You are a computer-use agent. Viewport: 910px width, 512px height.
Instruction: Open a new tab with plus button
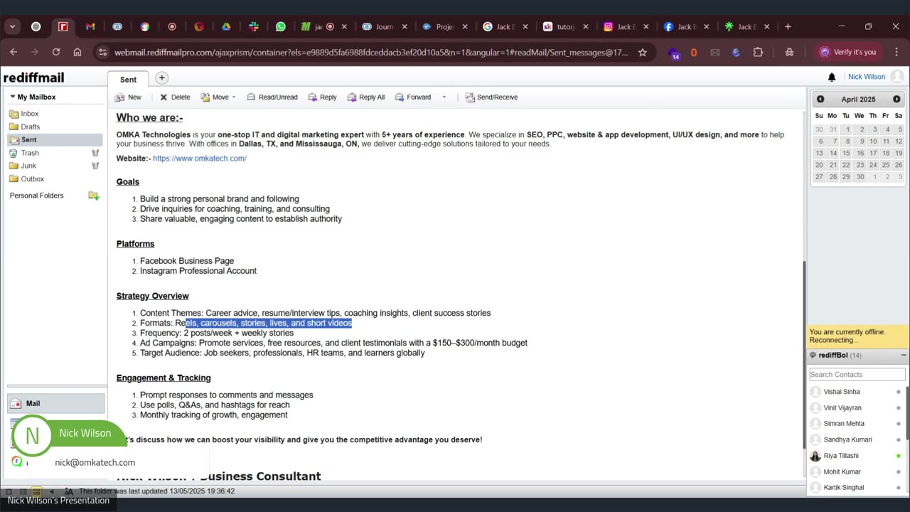tap(161, 78)
